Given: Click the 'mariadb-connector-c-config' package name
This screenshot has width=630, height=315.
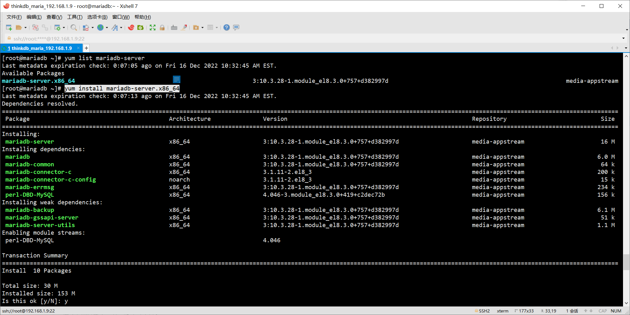Looking at the screenshot, I should pyautogui.click(x=51, y=180).
